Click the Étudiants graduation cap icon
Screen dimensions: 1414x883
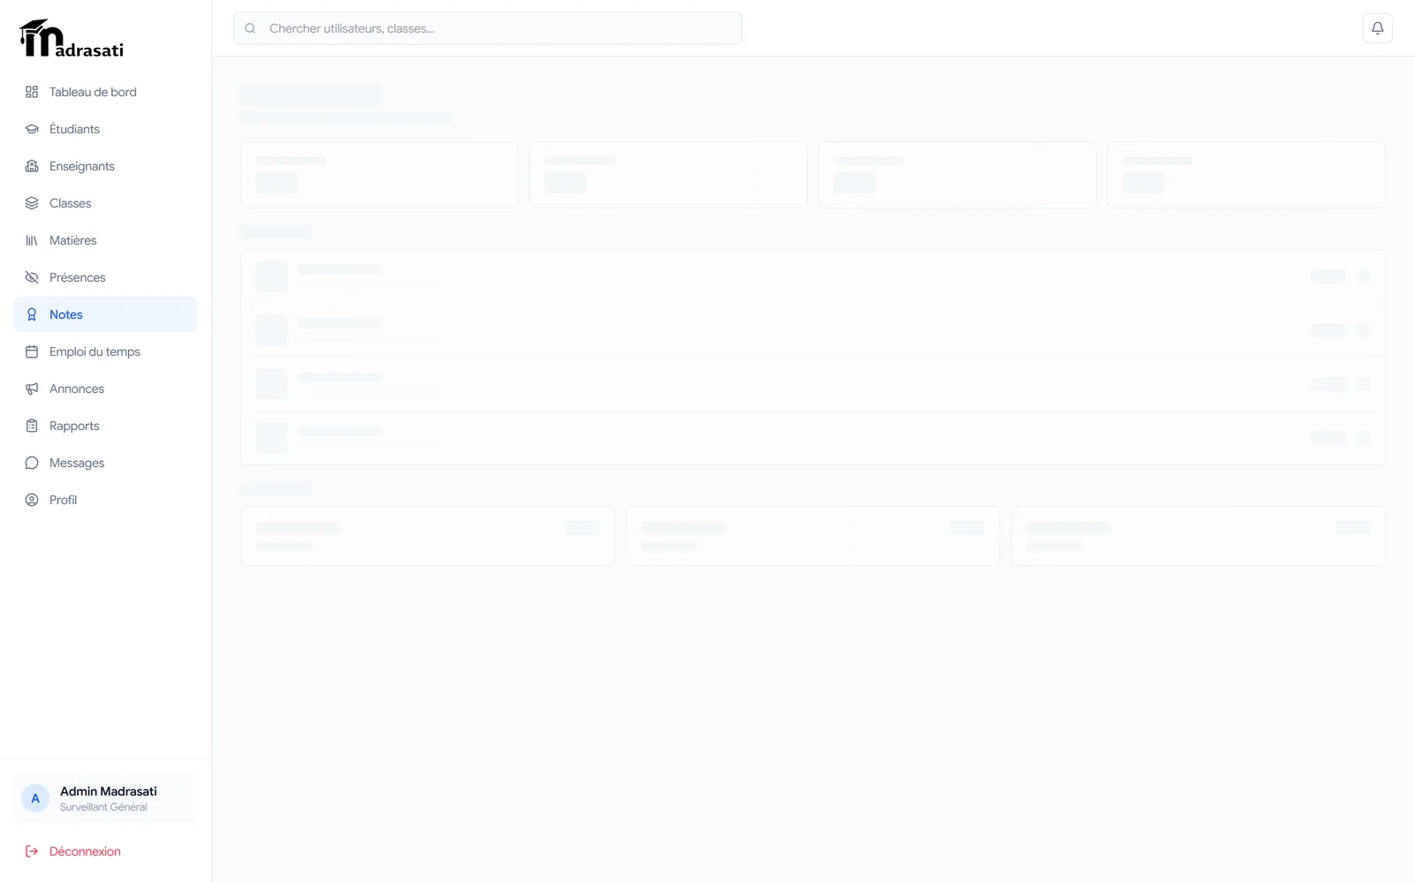(32, 129)
